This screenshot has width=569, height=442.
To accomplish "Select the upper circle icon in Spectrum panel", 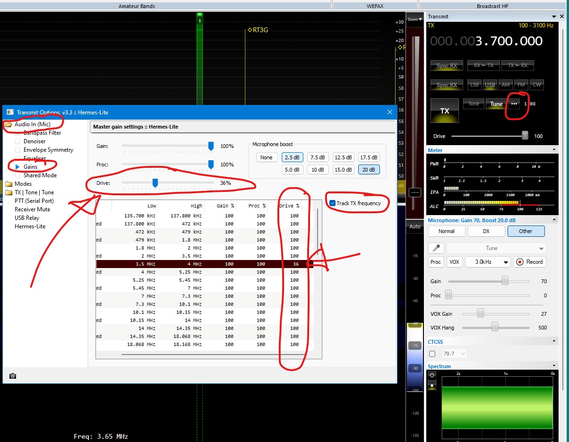I will point(431,375).
